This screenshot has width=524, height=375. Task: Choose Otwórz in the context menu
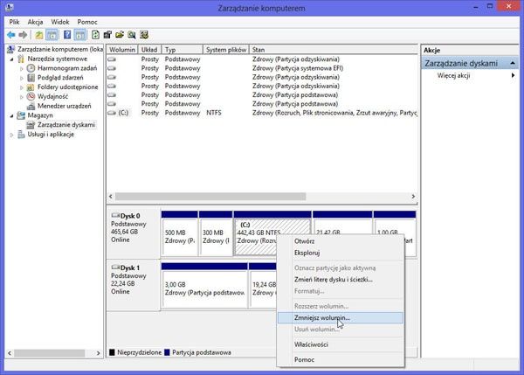coord(341,241)
